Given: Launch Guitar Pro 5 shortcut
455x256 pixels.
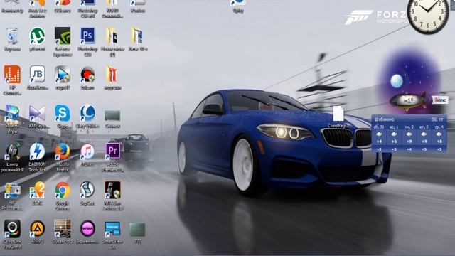Looking at the screenshot, I should pos(63,229).
